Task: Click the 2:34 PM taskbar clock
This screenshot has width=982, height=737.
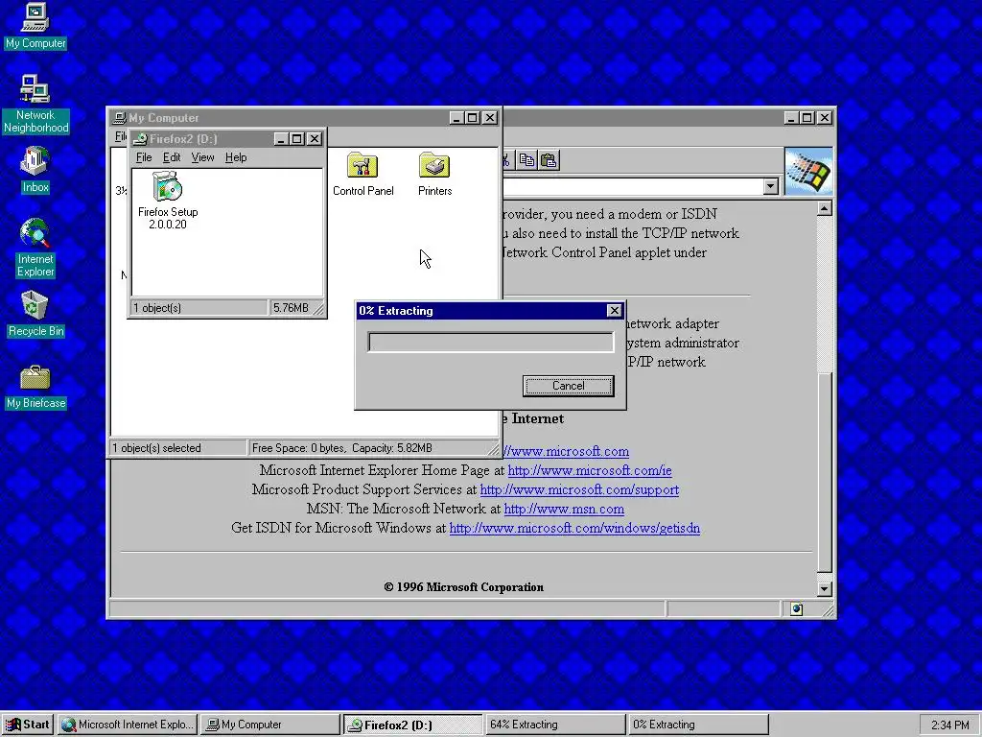Action: [x=949, y=725]
